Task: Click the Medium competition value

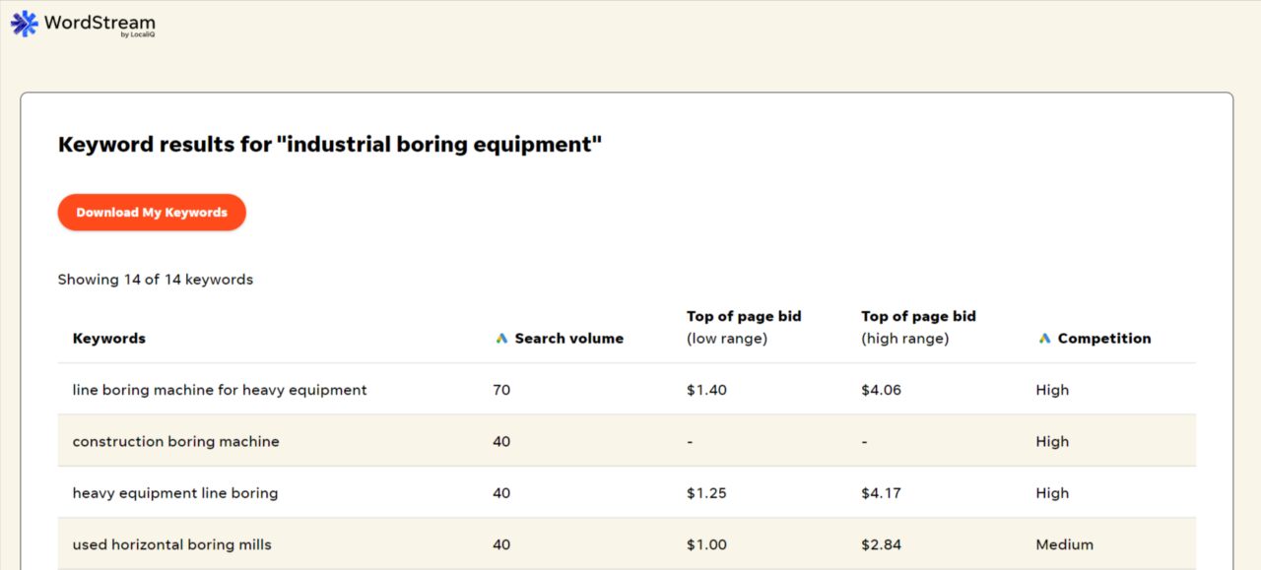Action: [x=1064, y=544]
